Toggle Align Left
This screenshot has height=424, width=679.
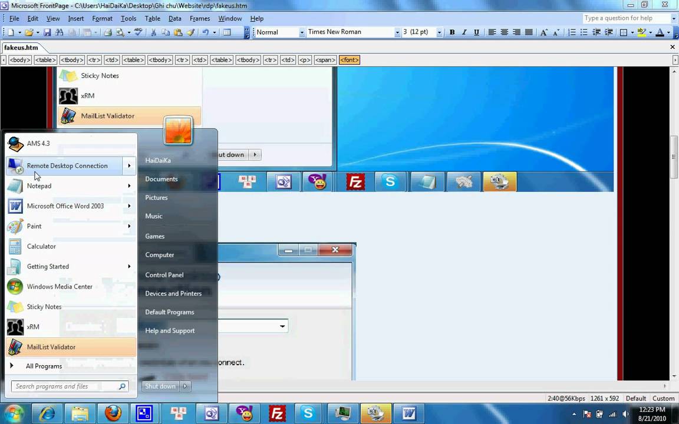point(492,32)
